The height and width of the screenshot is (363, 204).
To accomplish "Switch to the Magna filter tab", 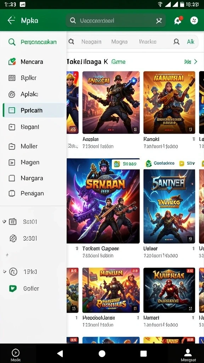I will point(119,42).
